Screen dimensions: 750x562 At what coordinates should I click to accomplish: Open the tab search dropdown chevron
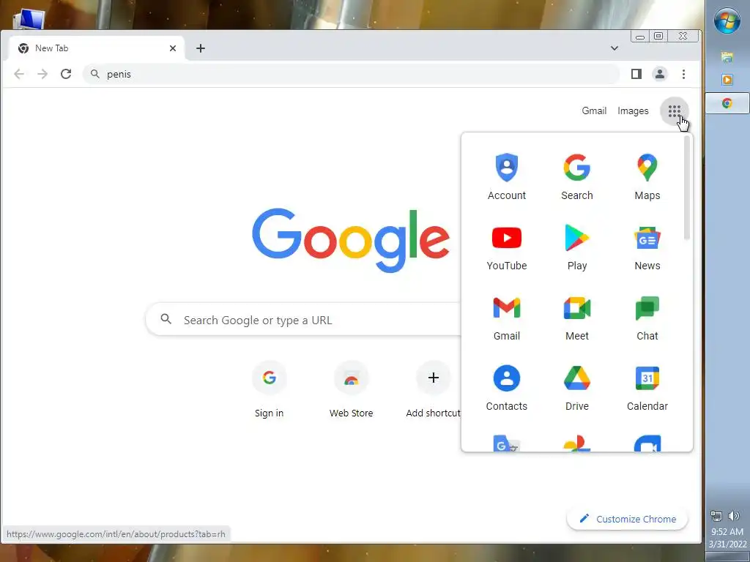615,48
